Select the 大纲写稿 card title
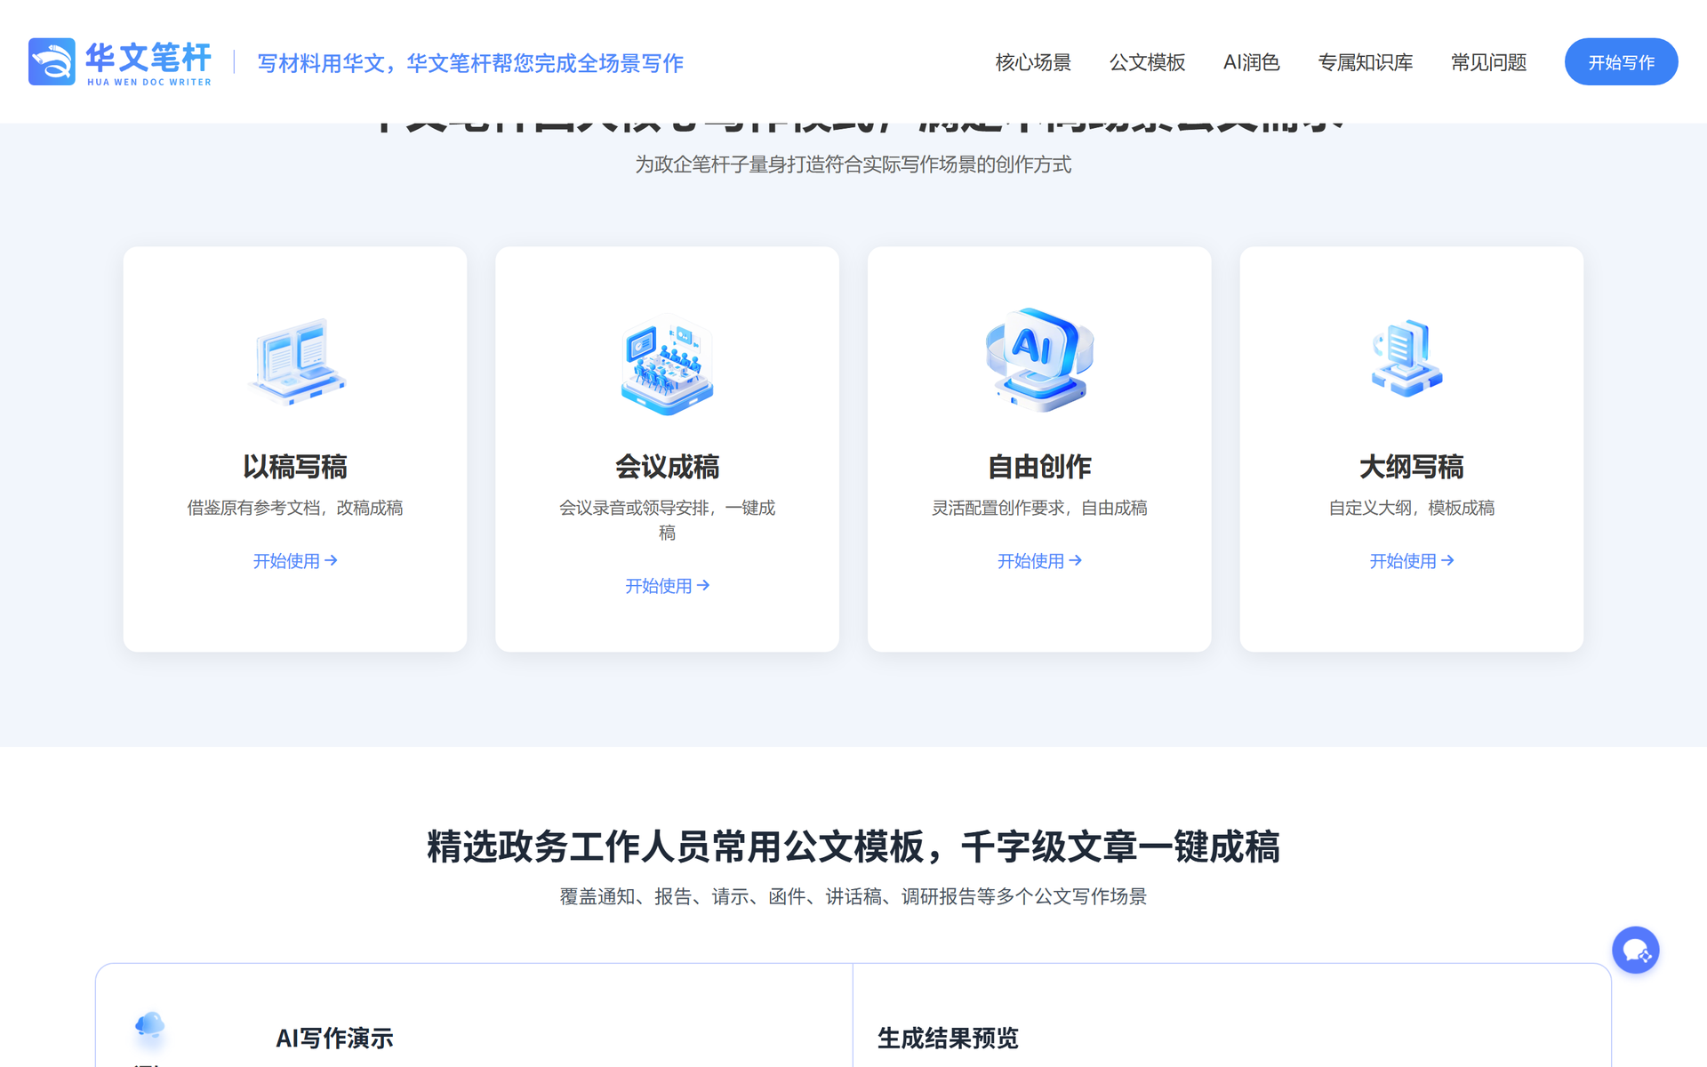The width and height of the screenshot is (1707, 1067). pos(1412,467)
